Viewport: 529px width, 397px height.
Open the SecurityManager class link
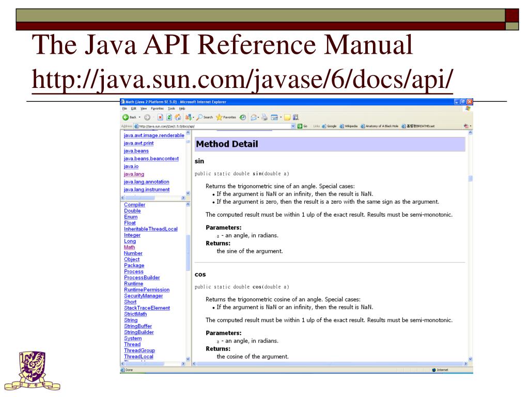tap(144, 296)
